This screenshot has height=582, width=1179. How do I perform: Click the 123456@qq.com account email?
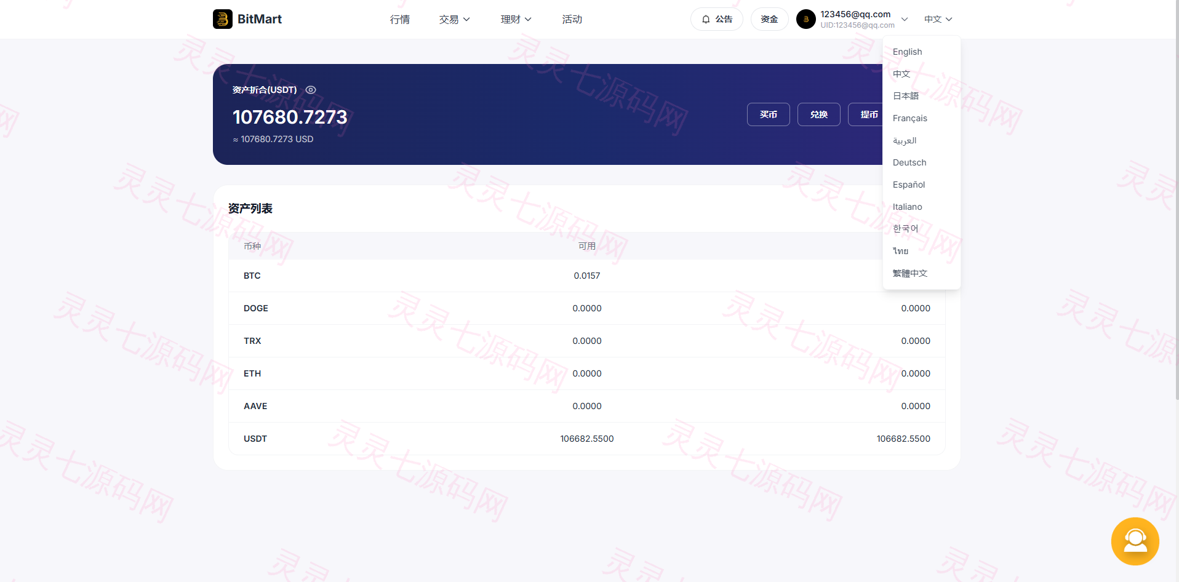[855, 14]
